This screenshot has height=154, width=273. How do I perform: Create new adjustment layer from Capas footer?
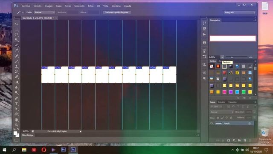click(234, 140)
